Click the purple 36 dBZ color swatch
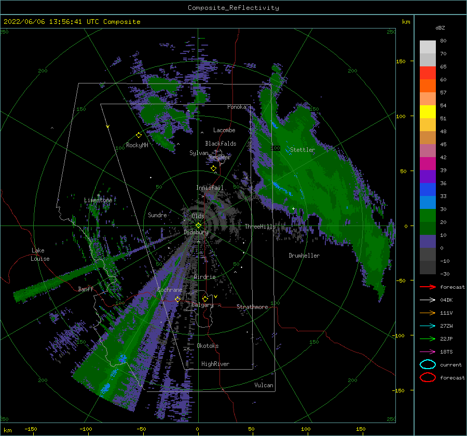Viewport: 467px width, 436px height. pos(428,176)
